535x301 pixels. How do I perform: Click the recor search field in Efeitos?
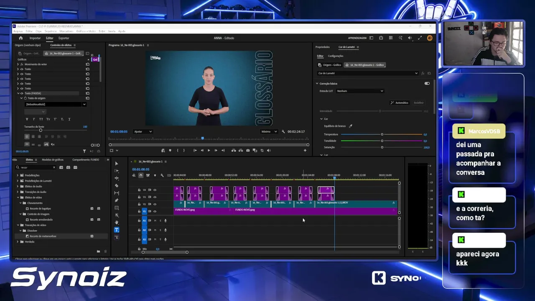pos(36,167)
